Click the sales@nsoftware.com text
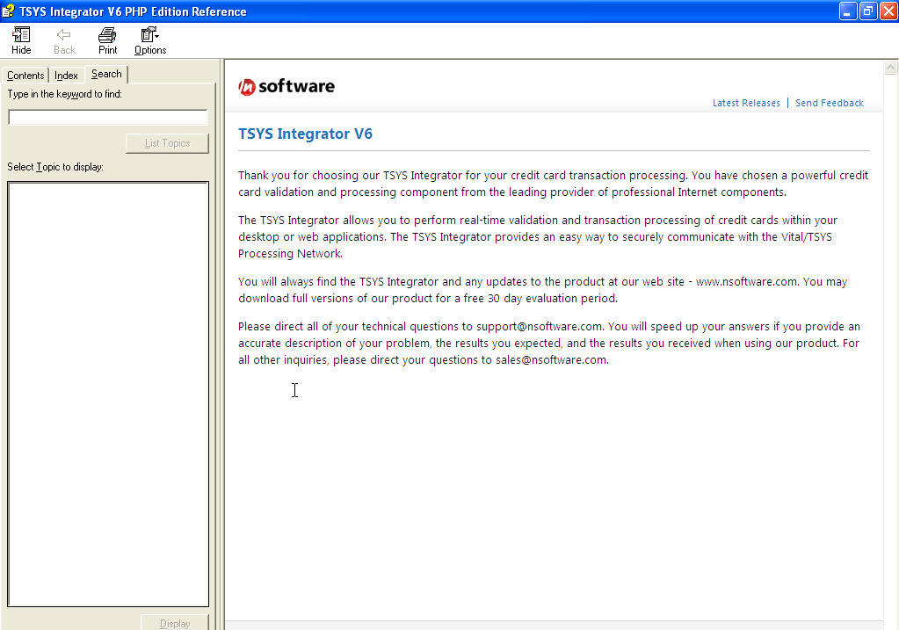 point(551,359)
